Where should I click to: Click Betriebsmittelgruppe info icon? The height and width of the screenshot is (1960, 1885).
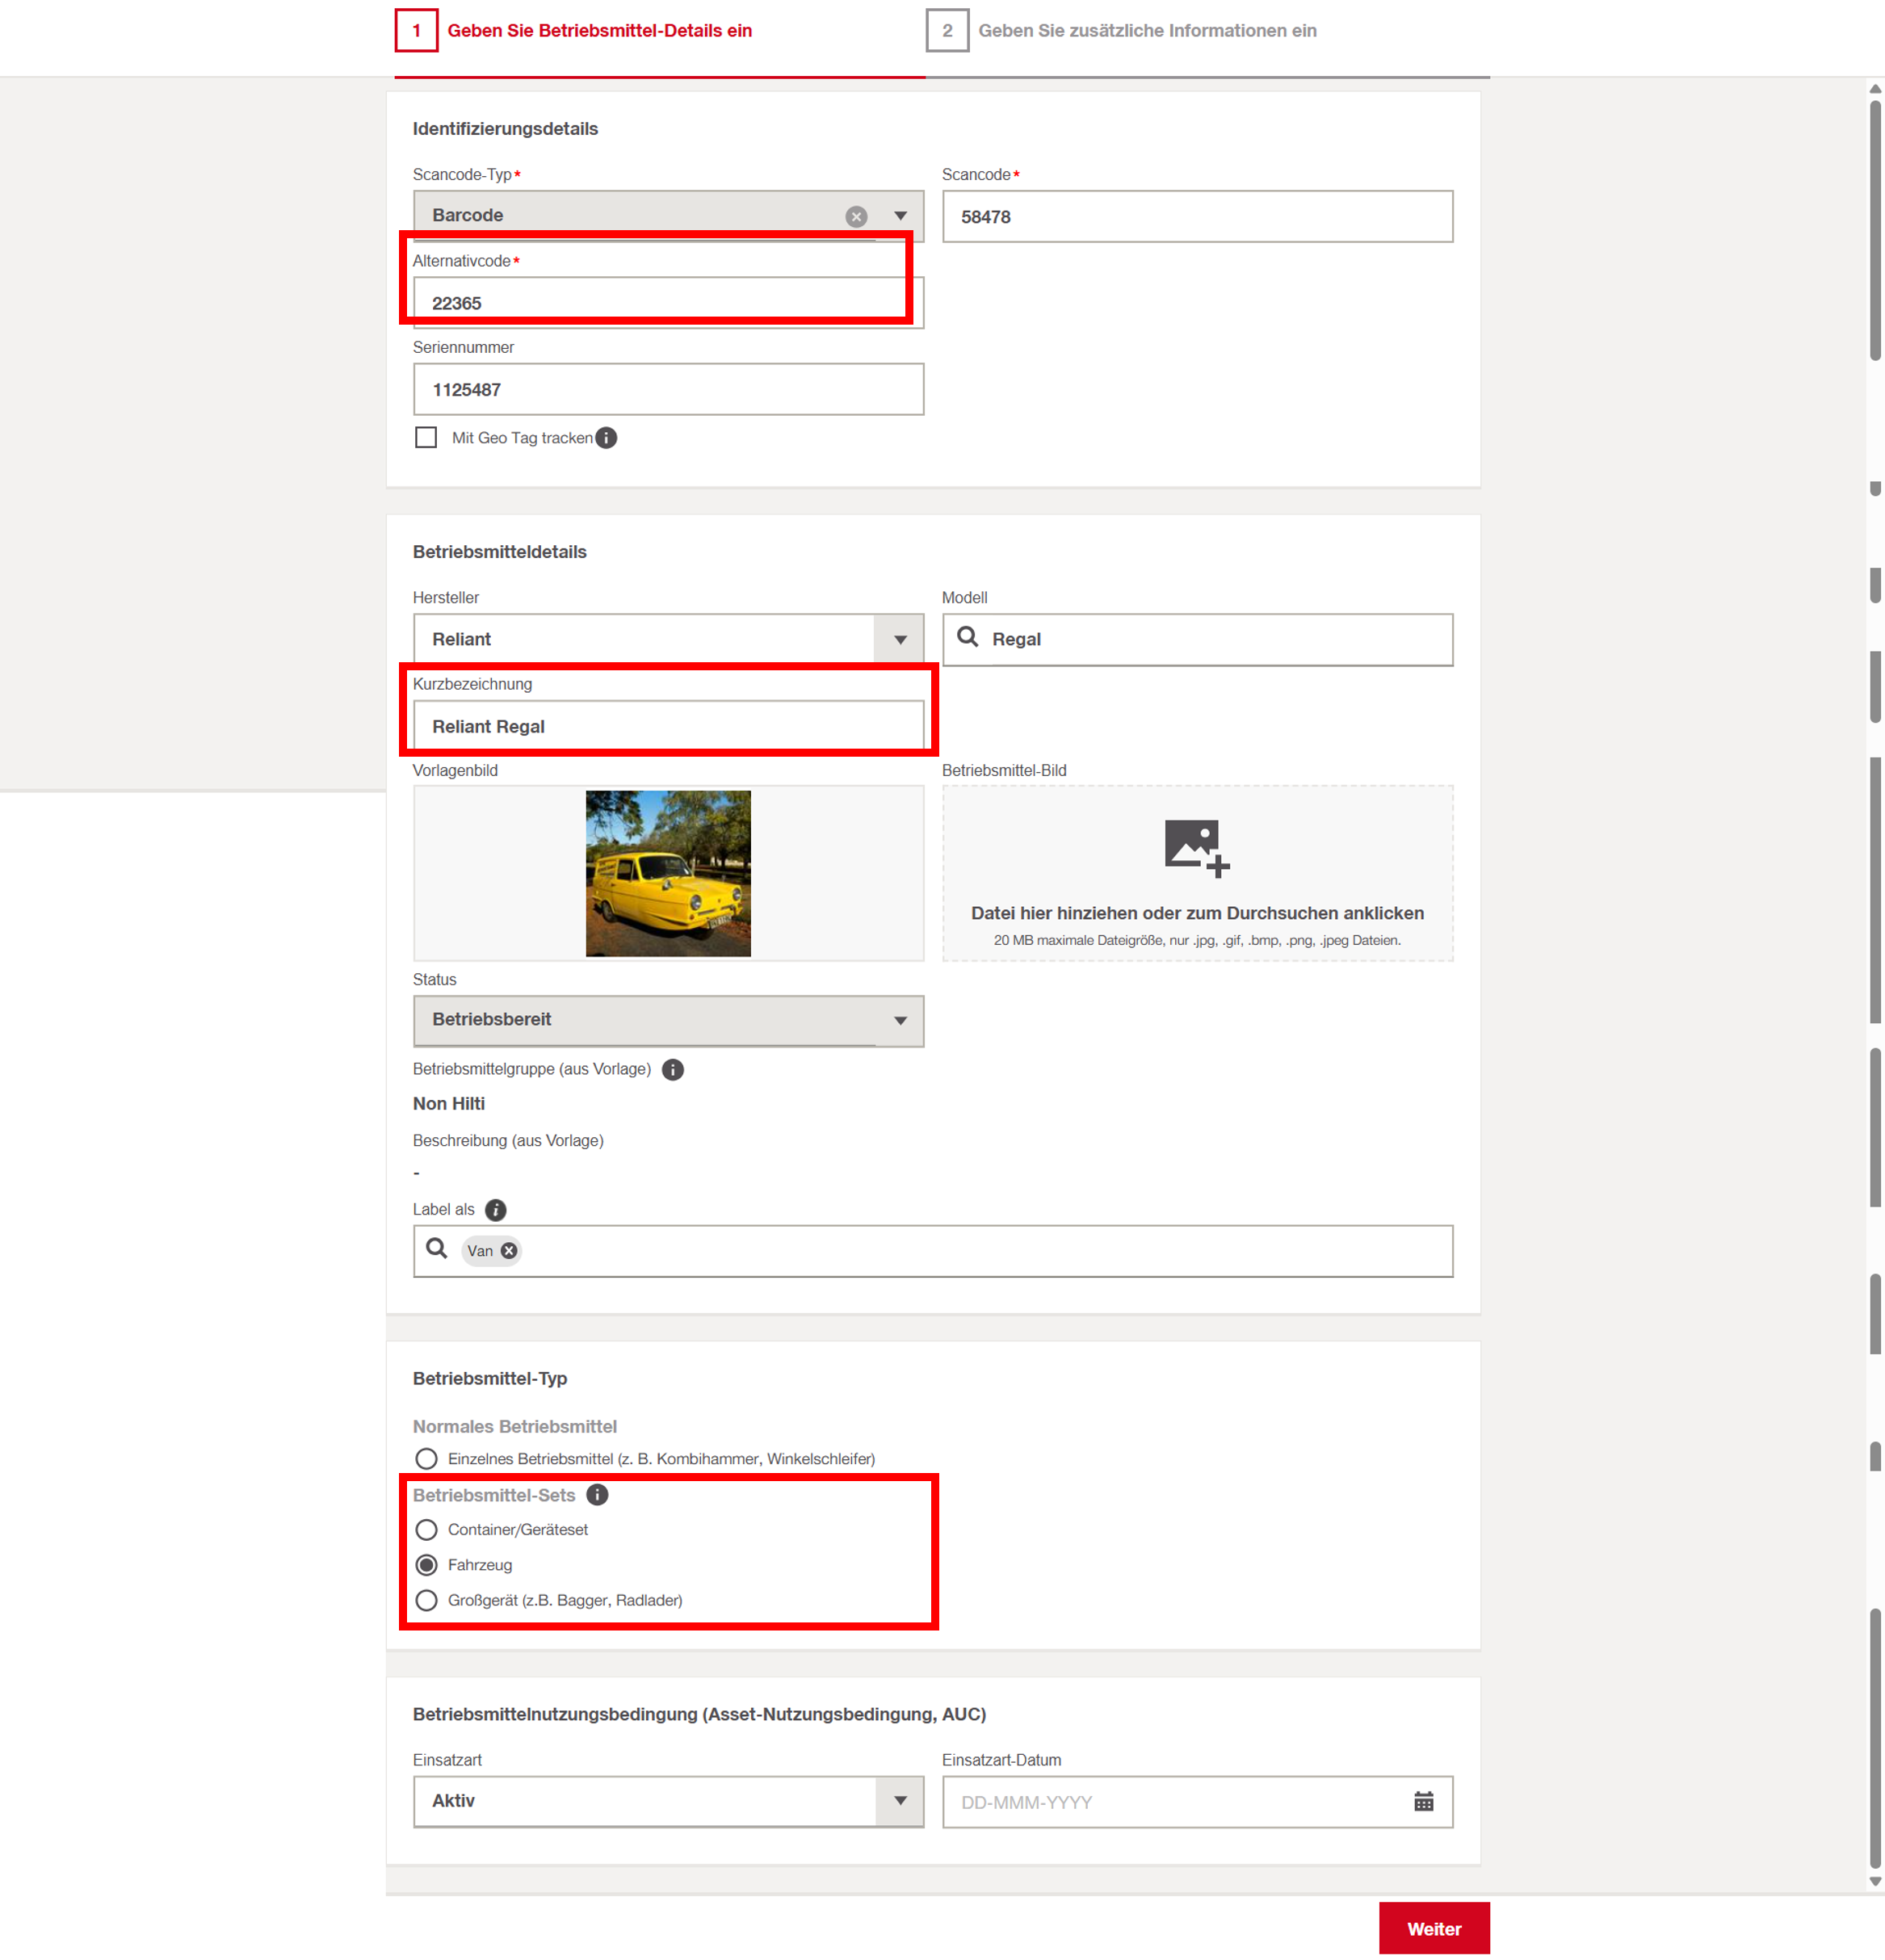[x=673, y=1070]
